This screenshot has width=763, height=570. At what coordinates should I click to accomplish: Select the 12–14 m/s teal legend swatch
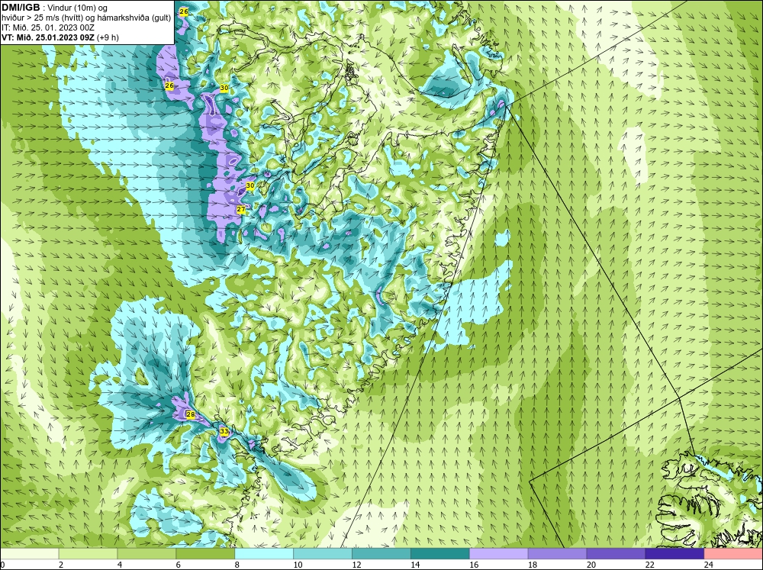coord(381,554)
